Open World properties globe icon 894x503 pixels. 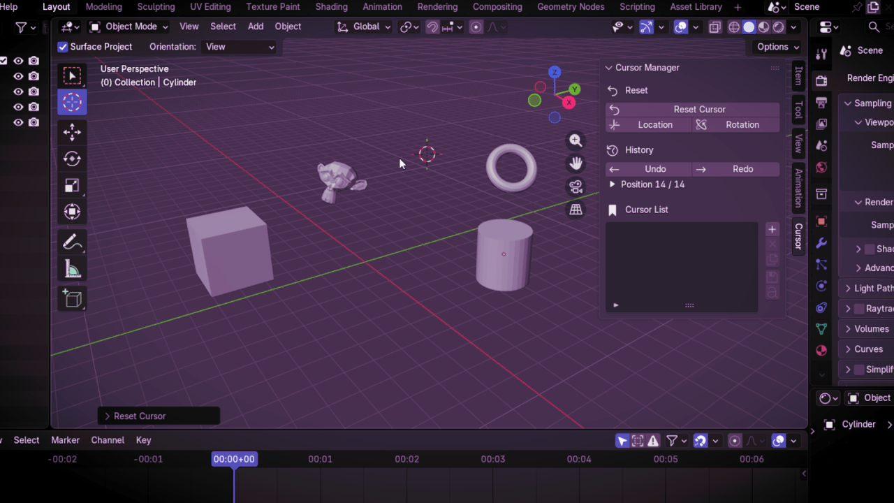(821, 168)
